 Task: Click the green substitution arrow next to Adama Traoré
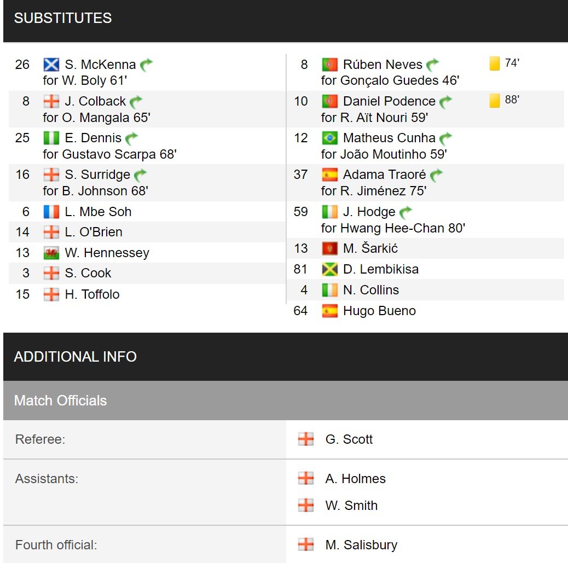point(437,175)
